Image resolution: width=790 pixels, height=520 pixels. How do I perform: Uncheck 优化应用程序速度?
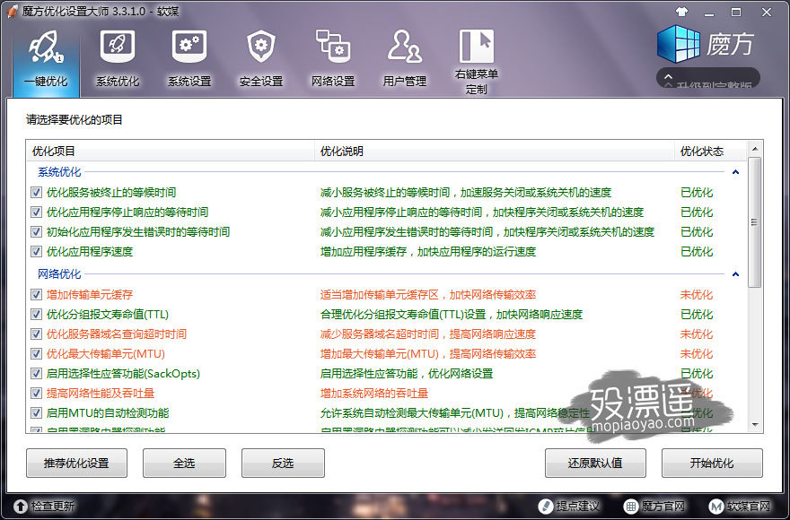[36, 251]
